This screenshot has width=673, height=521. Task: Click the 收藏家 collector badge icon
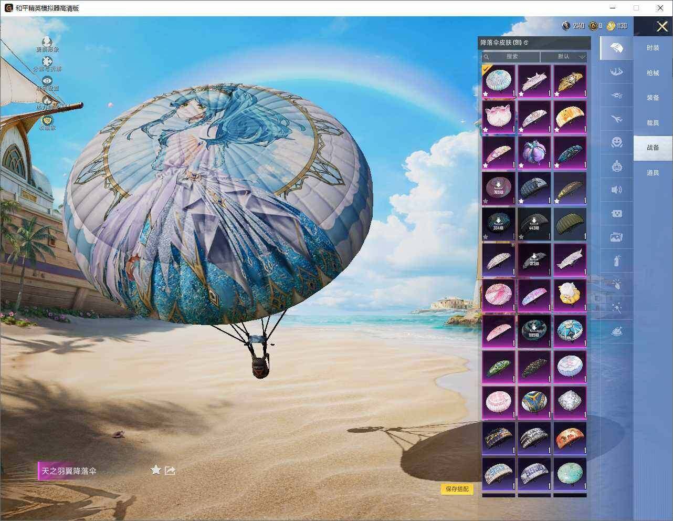47,120
